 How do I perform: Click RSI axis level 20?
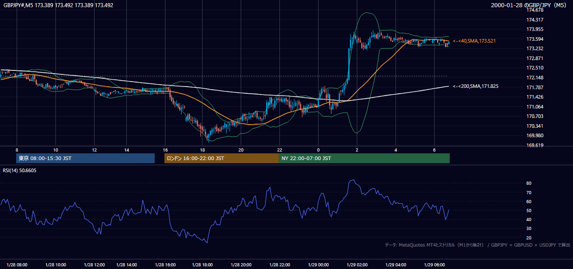tap(529, 238)
